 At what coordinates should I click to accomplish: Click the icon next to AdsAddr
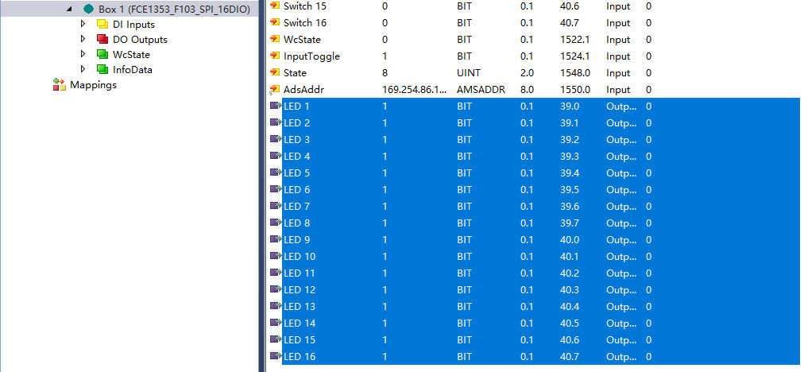pos(275,90)
